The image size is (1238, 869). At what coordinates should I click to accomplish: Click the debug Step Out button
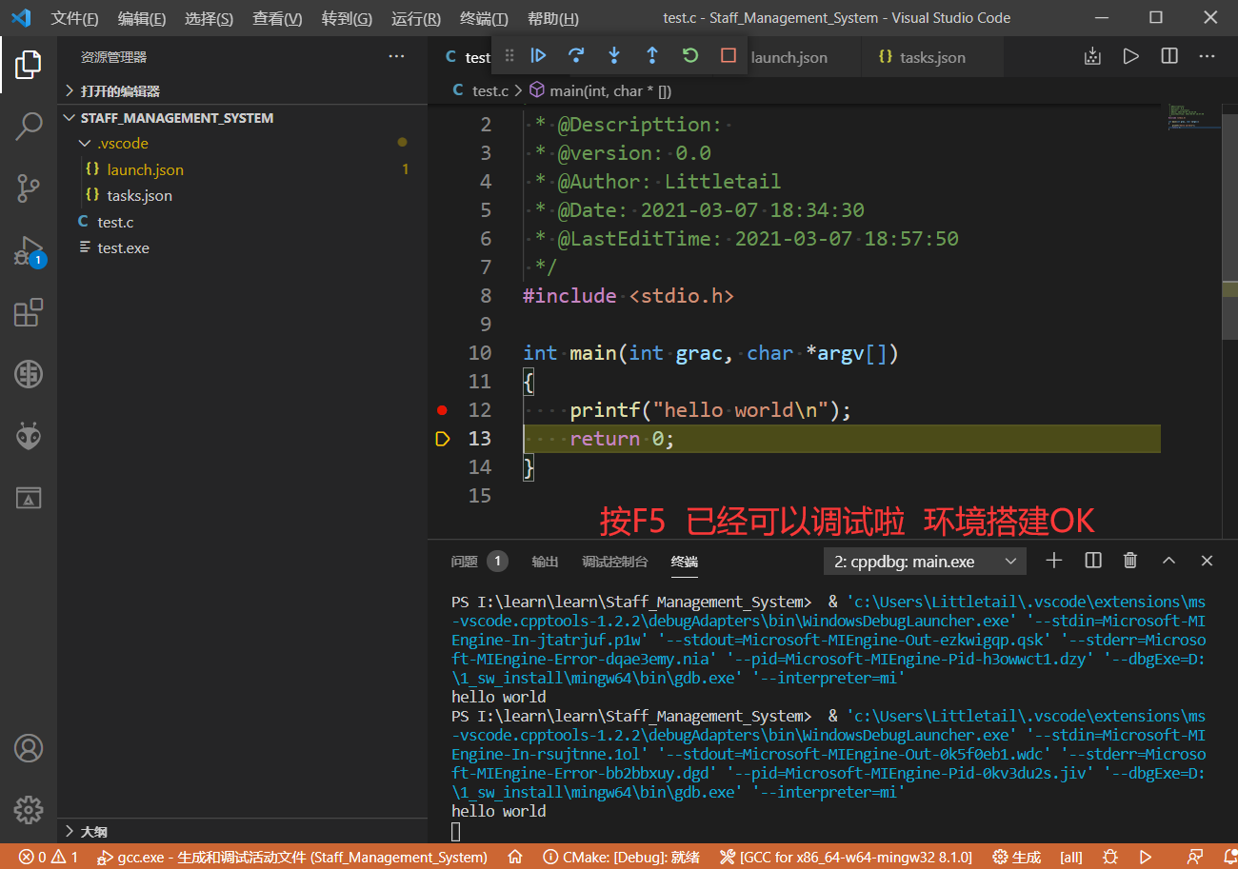tap(652, 55)
